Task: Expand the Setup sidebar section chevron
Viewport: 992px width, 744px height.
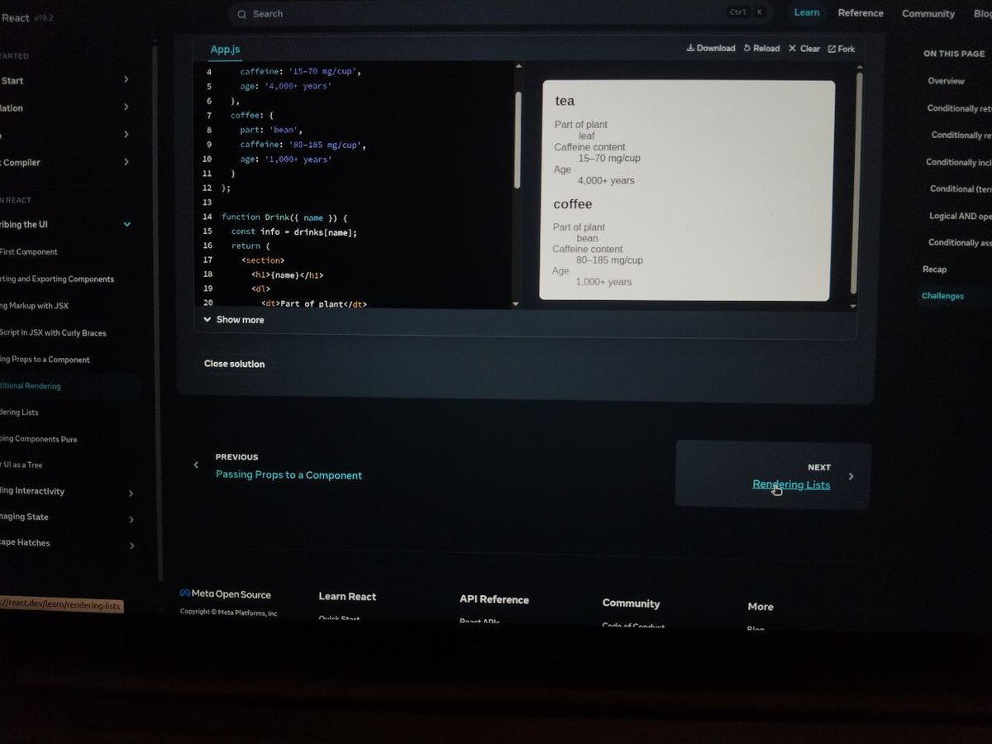Action: (x=126, y=134)
